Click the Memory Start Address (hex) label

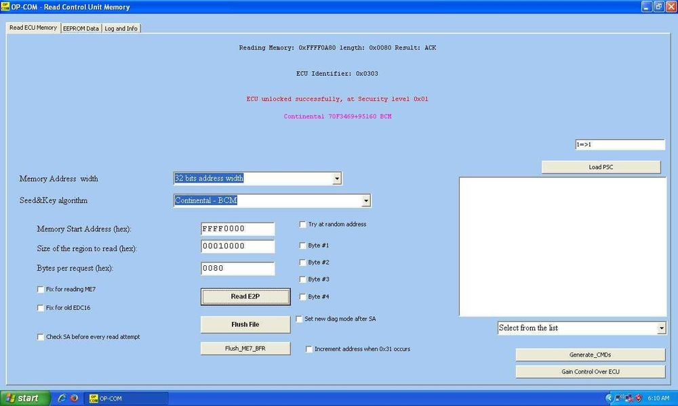pyautogui.click(x=84, y=229)
